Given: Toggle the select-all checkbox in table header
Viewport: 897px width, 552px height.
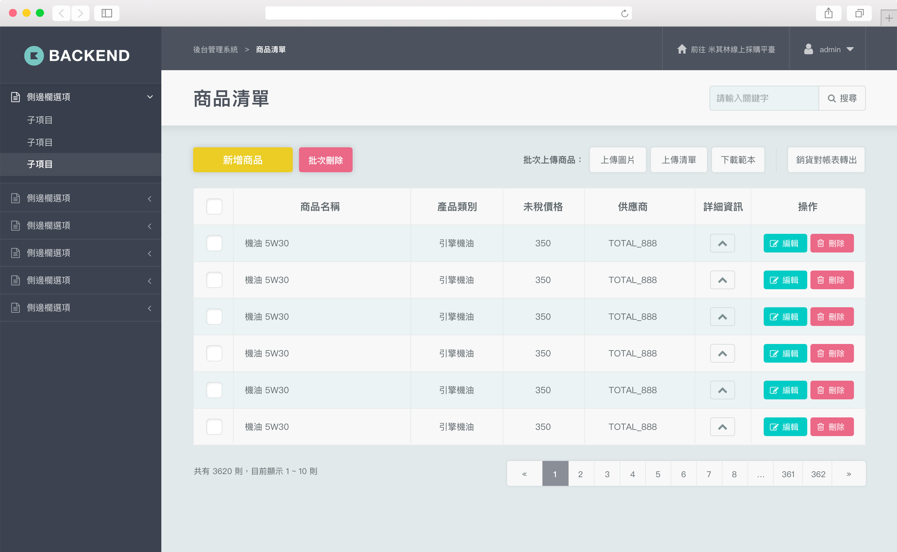Looking at the screenshot, I should point(214,207).
